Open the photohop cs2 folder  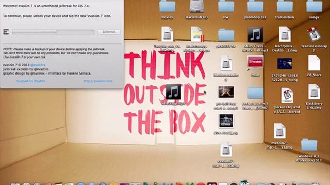point(255,6)
